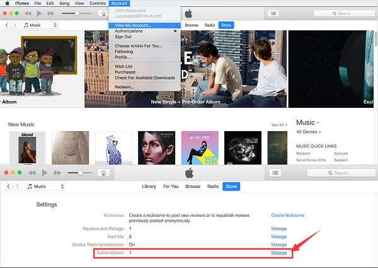
Task: Open Up Next list icon in the bottom window
Action: tap(275, 173)
